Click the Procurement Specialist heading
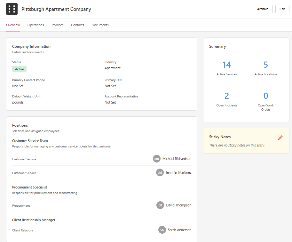Viewport: 292px width, 242px height. point(30,187)
